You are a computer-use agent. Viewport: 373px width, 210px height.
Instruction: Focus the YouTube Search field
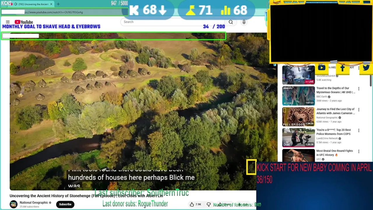(172, 22)
